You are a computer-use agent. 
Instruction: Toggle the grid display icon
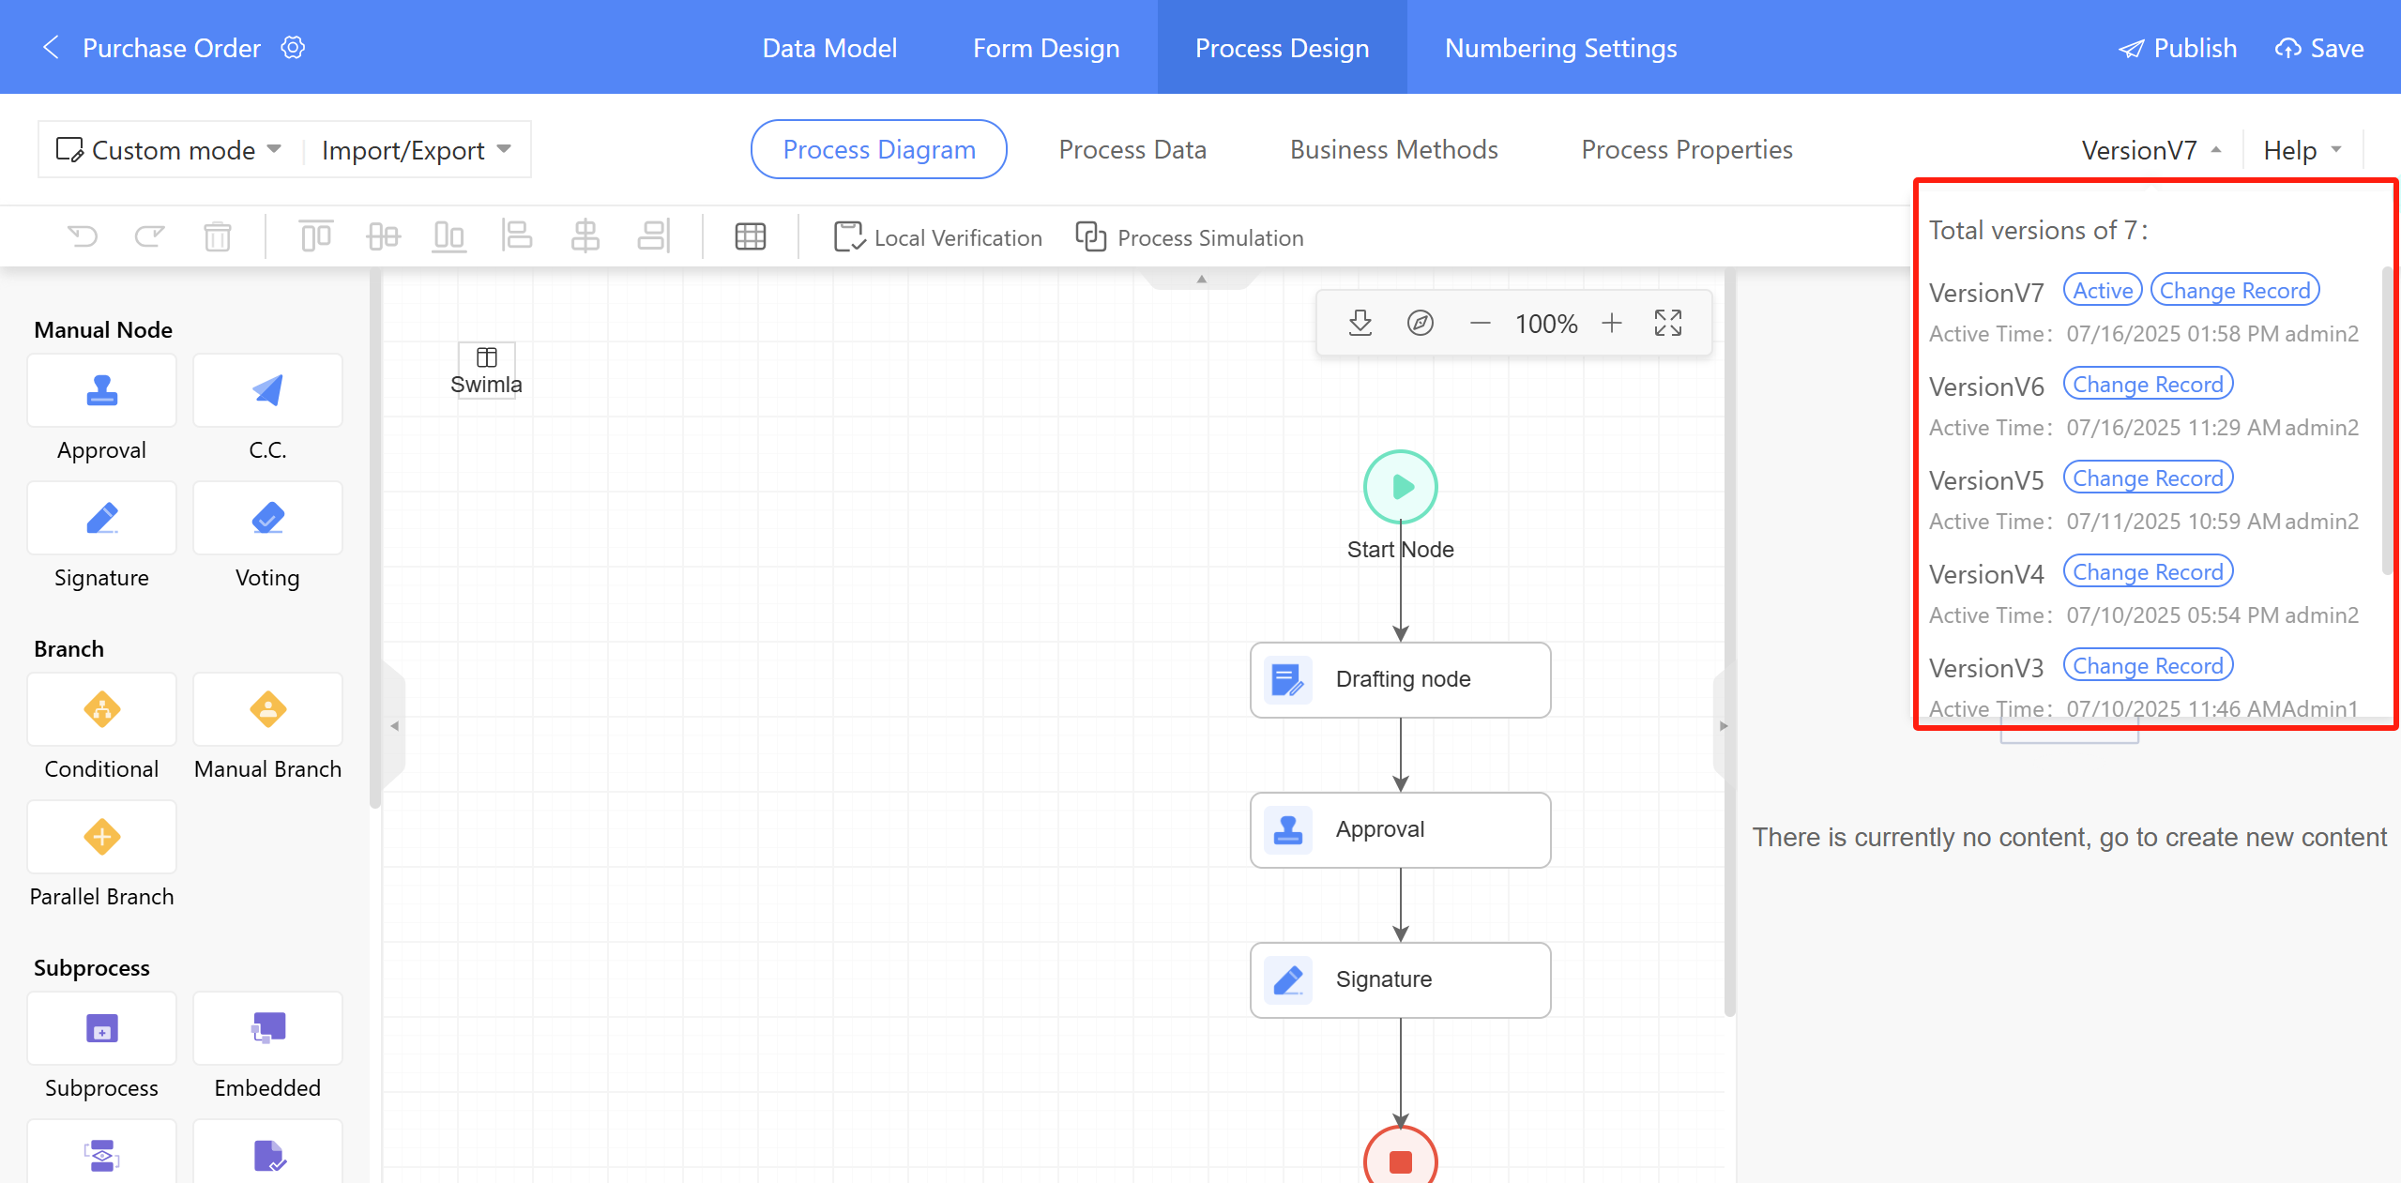(x=750, y=236)
